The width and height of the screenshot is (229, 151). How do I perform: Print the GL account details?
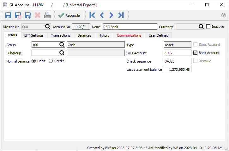pos(47,15)
